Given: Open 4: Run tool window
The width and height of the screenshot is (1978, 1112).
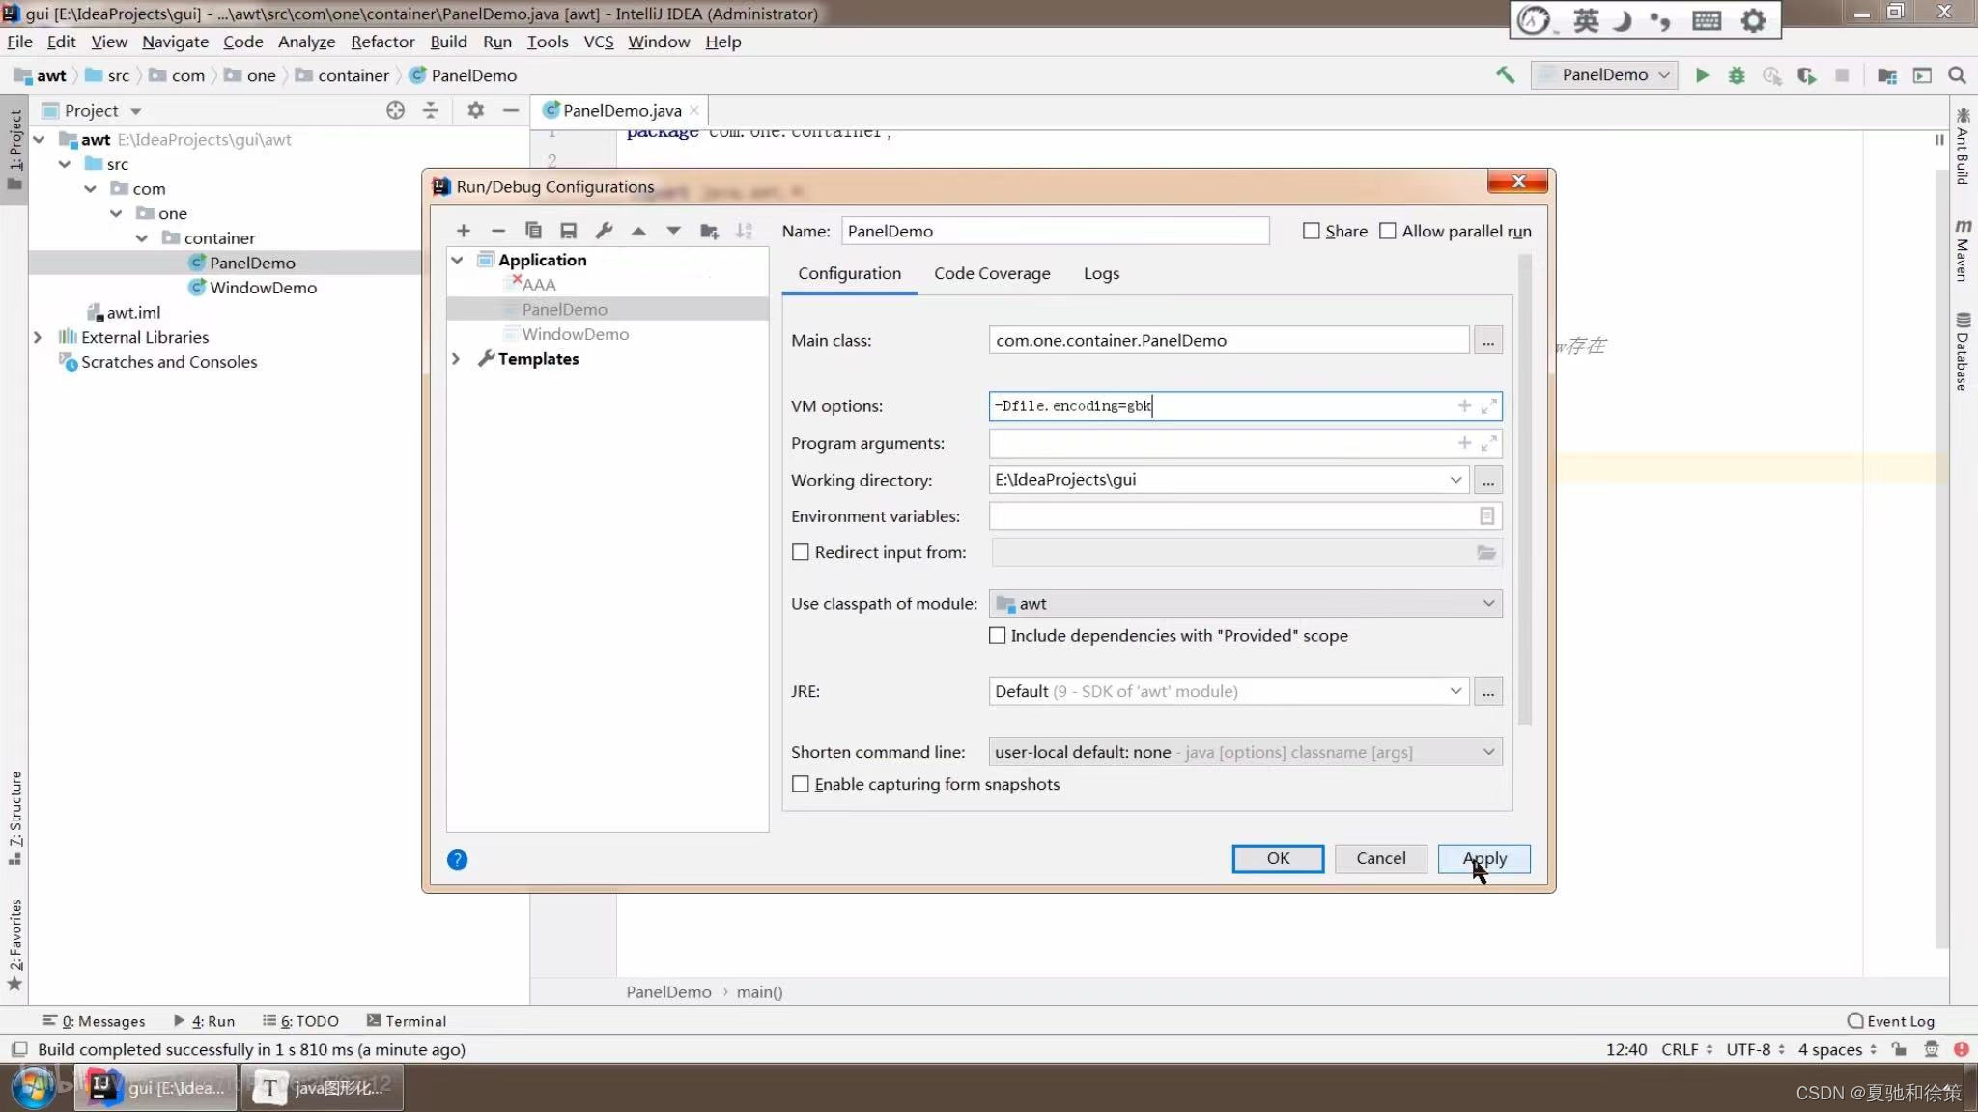Looking at the screenshot, I should tap(204, 1021).
